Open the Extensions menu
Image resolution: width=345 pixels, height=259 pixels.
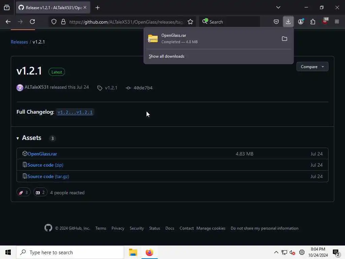pyautogui.click(x=313, y=22)
